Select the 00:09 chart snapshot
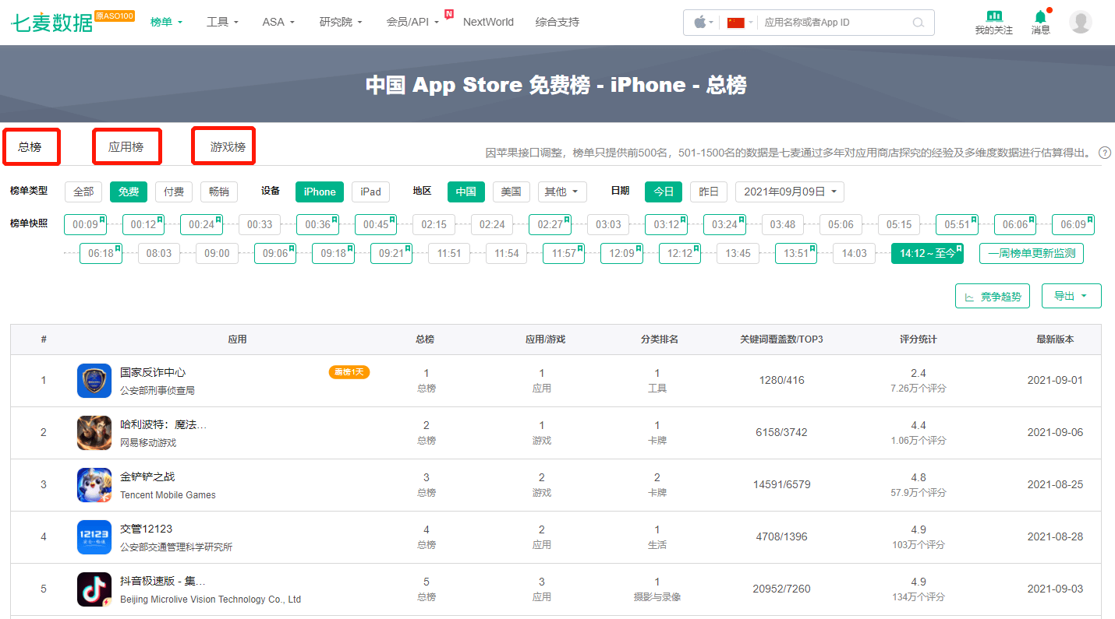Screen dimensions: 1115x619 pyautogui.click(x=85, y=224)
